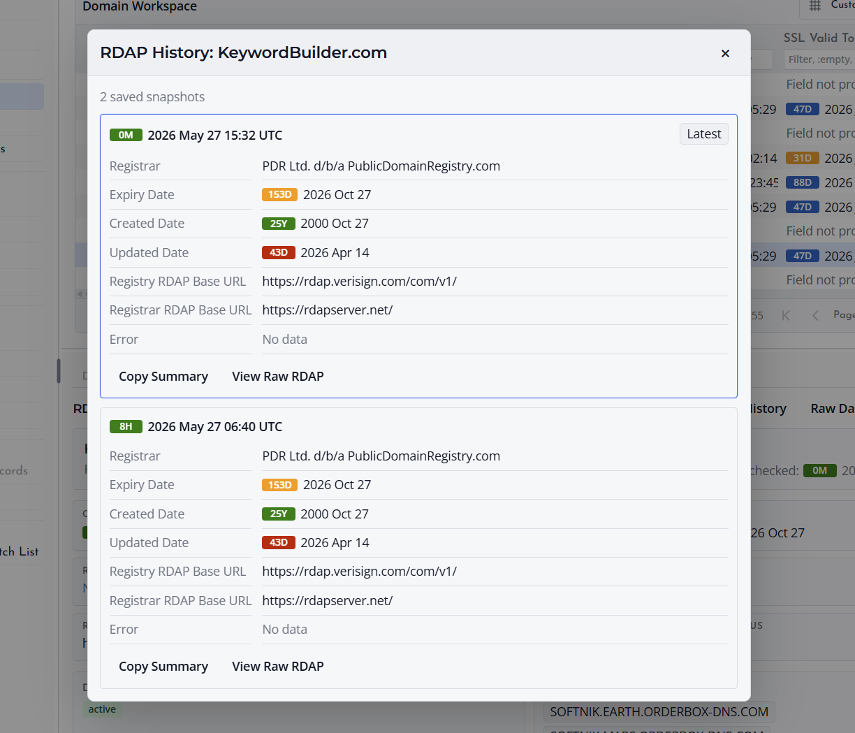Click registrar value in 06:40 snapshot

point(381,456)
